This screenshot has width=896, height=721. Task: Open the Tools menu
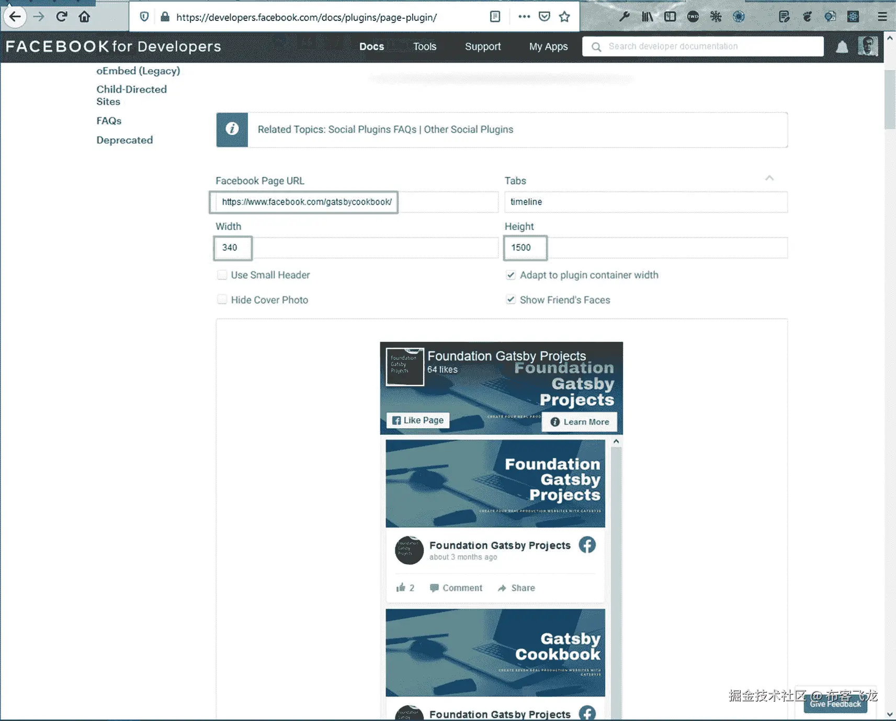(x=425, y=47)
